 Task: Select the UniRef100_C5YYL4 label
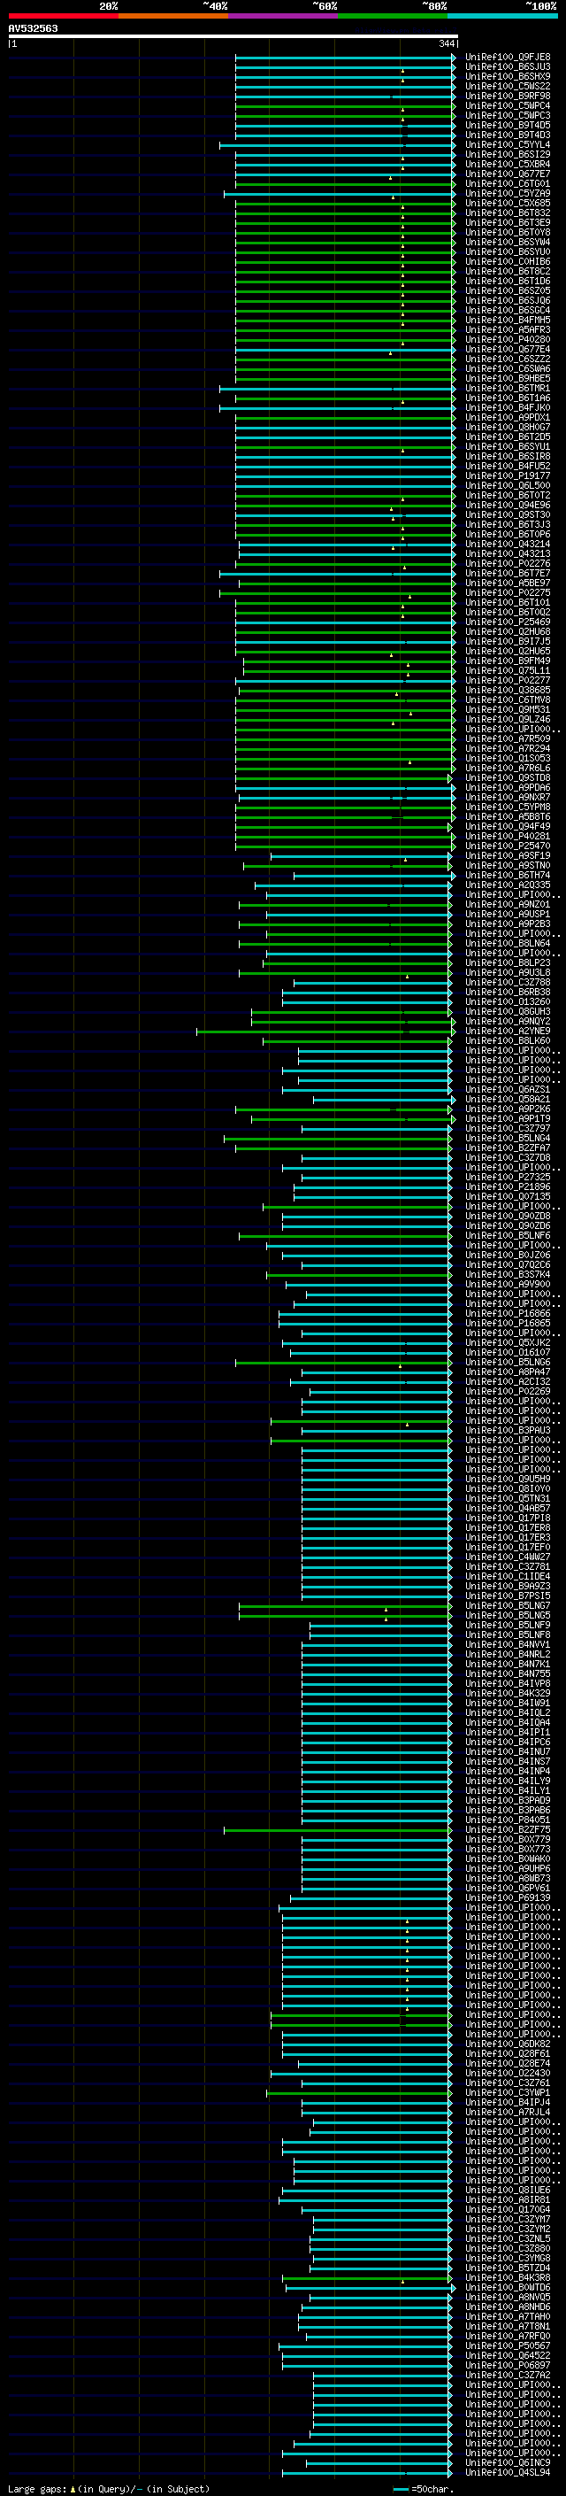[x=508, y=144]
